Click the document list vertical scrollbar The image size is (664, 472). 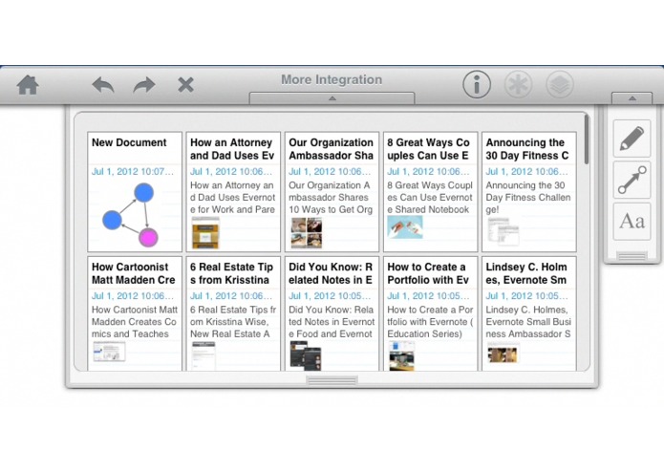point(587,139)
